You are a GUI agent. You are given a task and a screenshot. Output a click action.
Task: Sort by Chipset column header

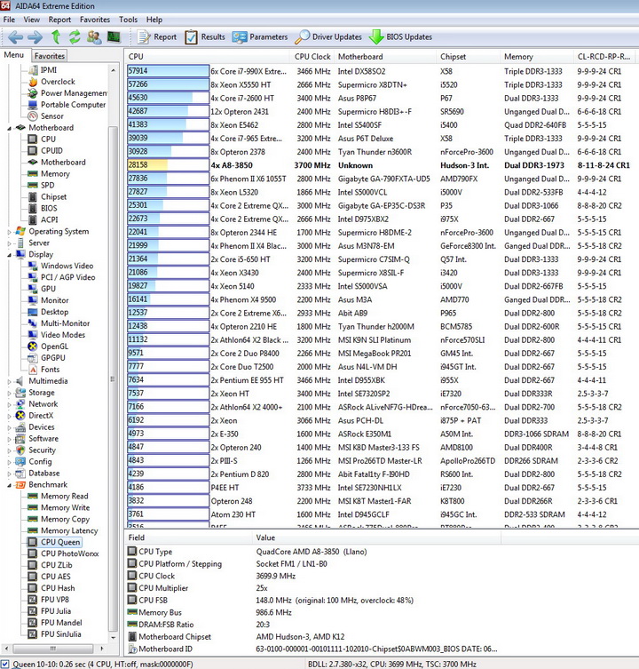coord(468,56)
